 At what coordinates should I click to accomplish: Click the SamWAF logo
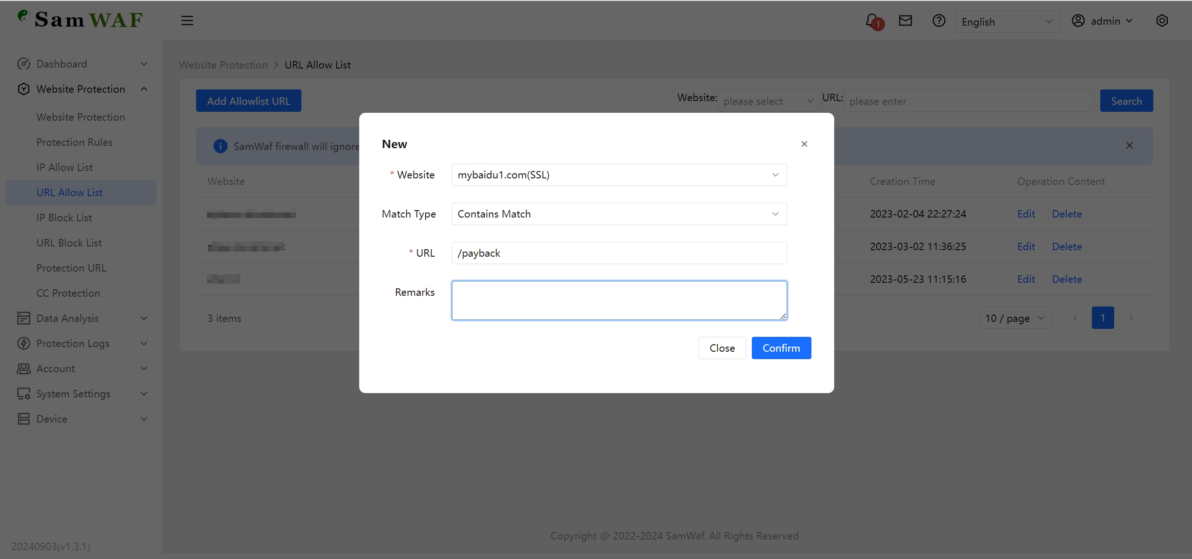pyautogui.click(x=79, y=20)
